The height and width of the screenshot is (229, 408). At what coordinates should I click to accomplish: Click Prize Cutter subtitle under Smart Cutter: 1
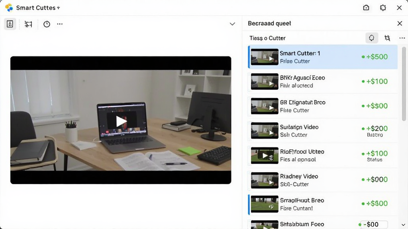coord(295,61)
